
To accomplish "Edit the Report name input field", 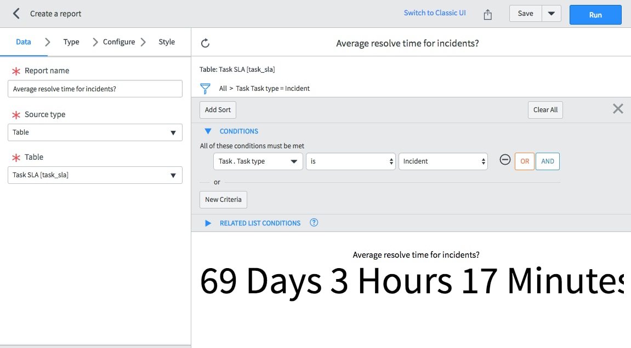I will pyautogui.click(x=95, y=89).
